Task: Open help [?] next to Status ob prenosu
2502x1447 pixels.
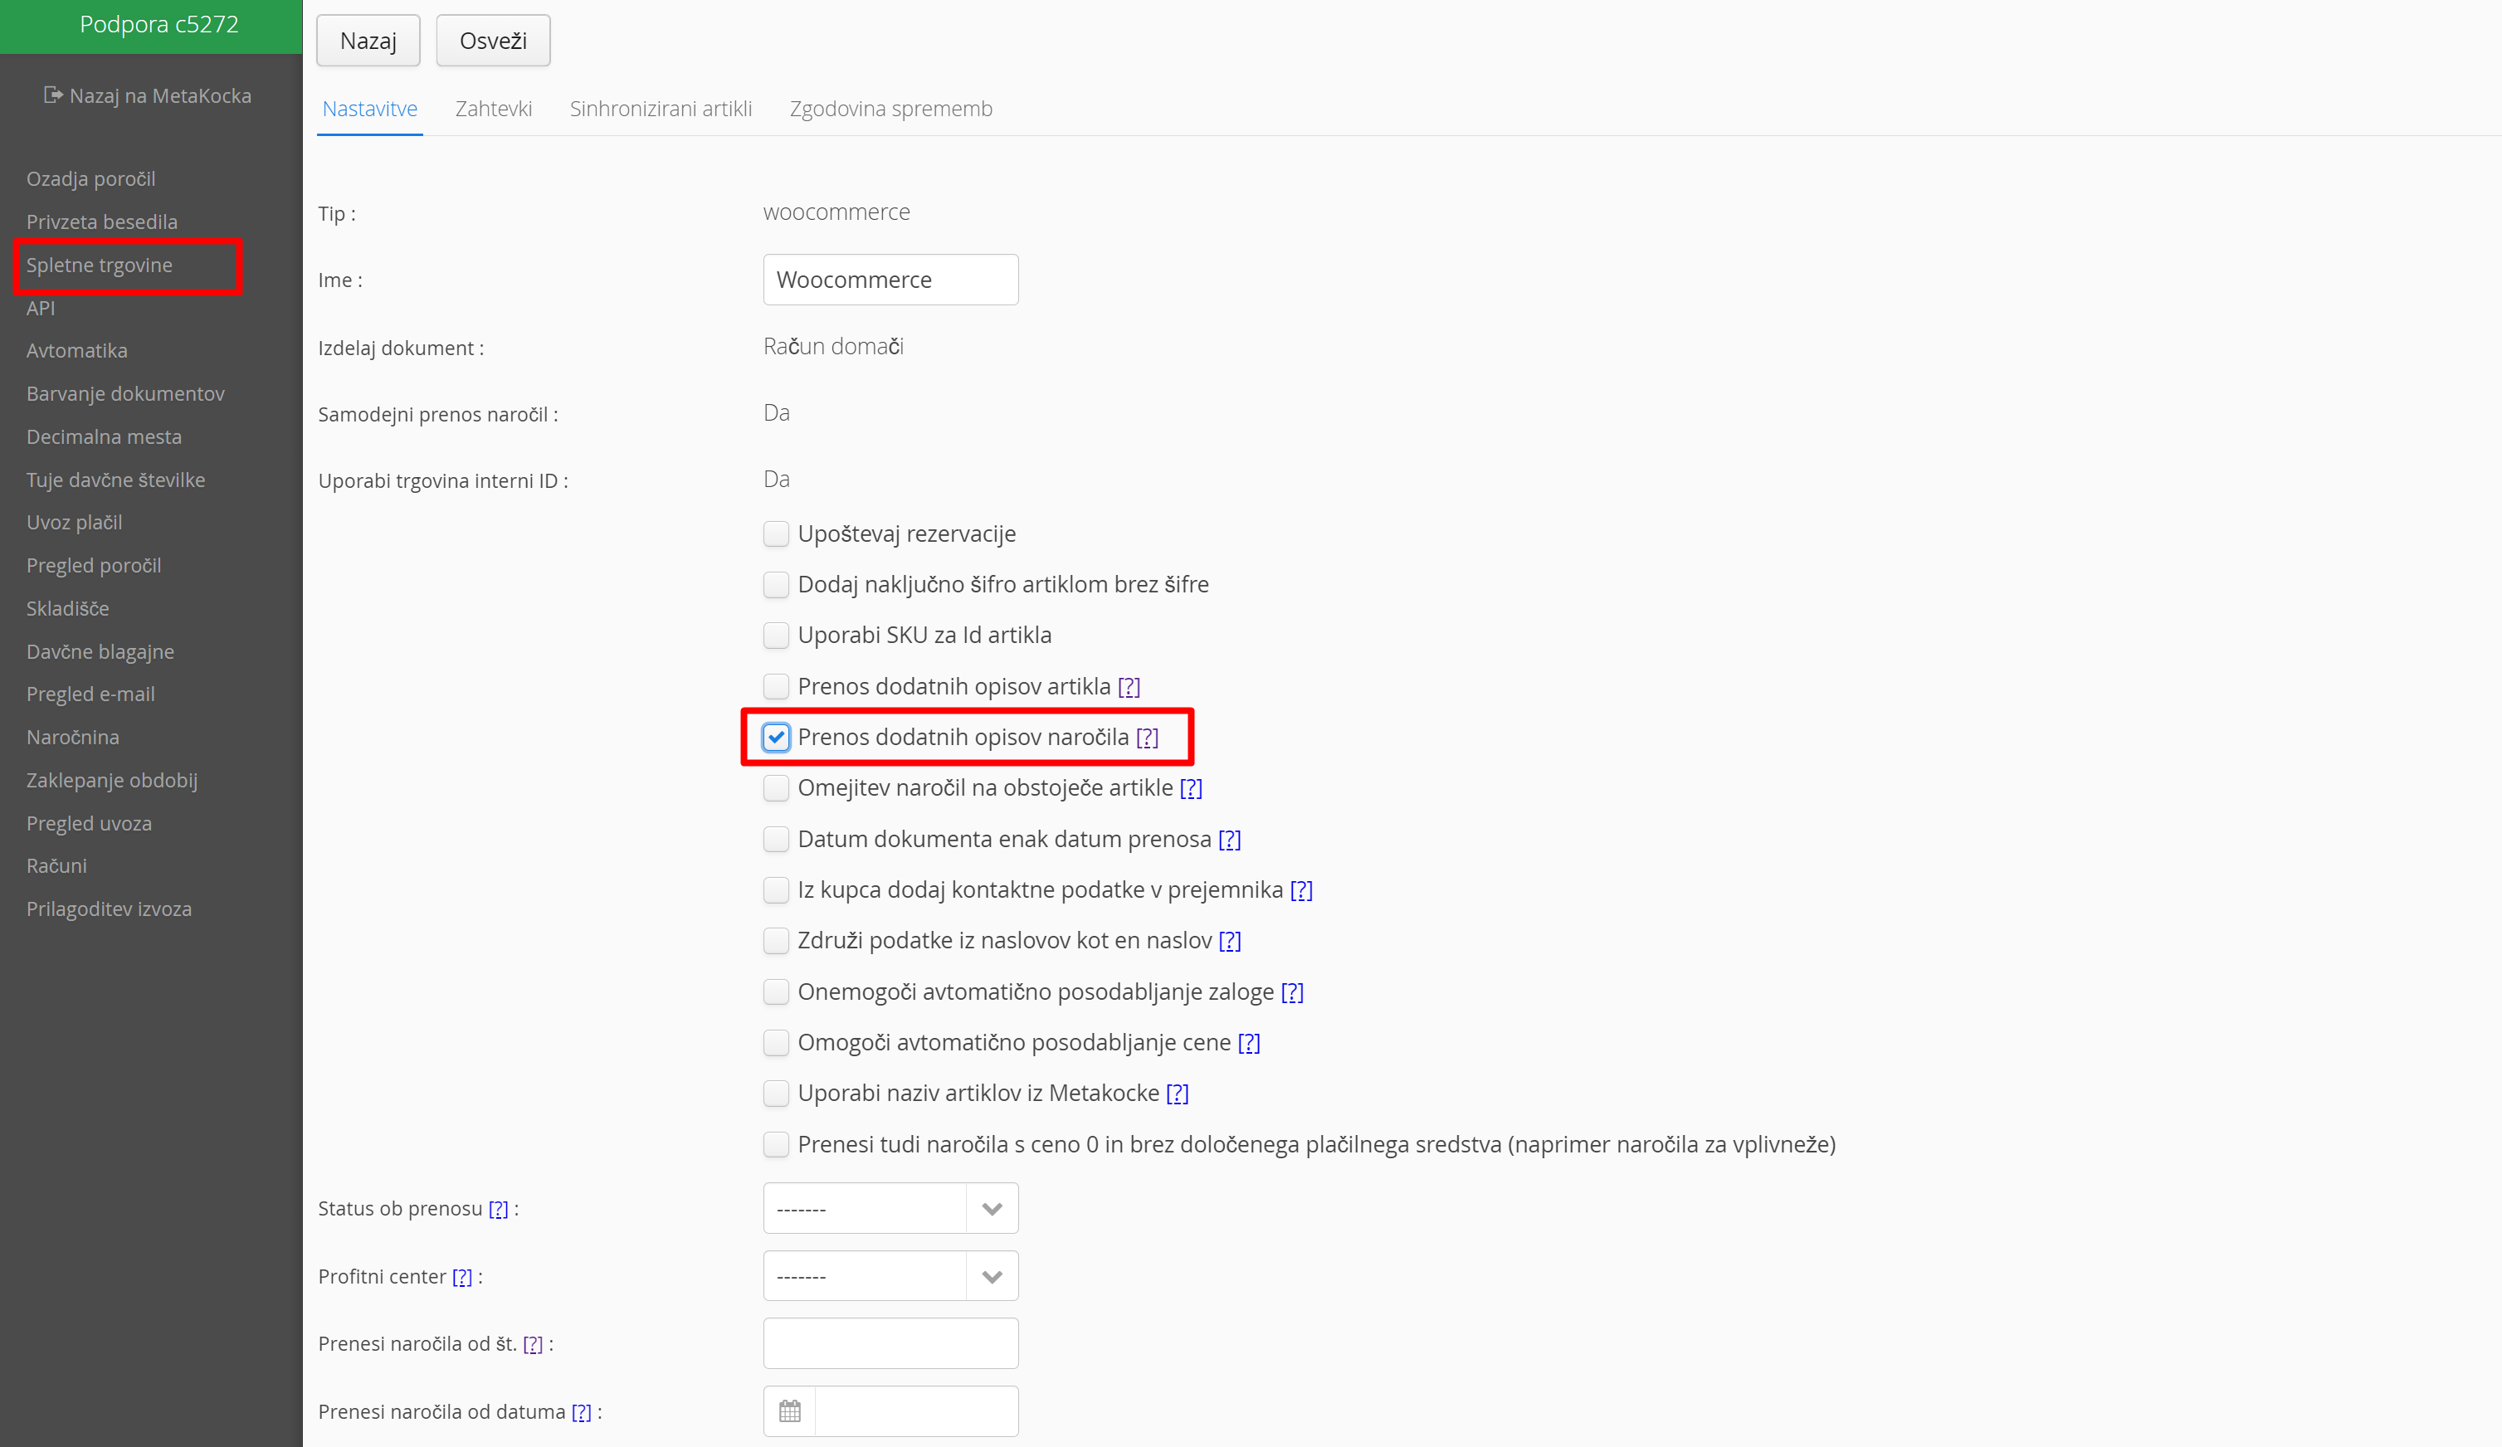Action: [499, 1209]
